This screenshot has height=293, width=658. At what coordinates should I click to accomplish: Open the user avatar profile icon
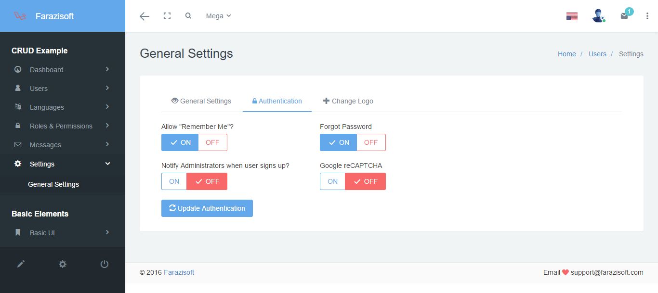pyautogui.click(x=598, y=16)
